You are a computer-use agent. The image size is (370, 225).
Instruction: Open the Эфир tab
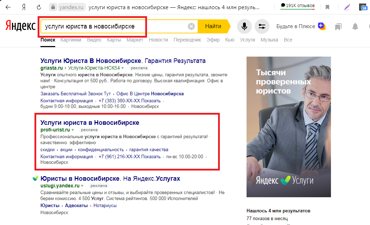pyautogui.click(x=213, y=40)
